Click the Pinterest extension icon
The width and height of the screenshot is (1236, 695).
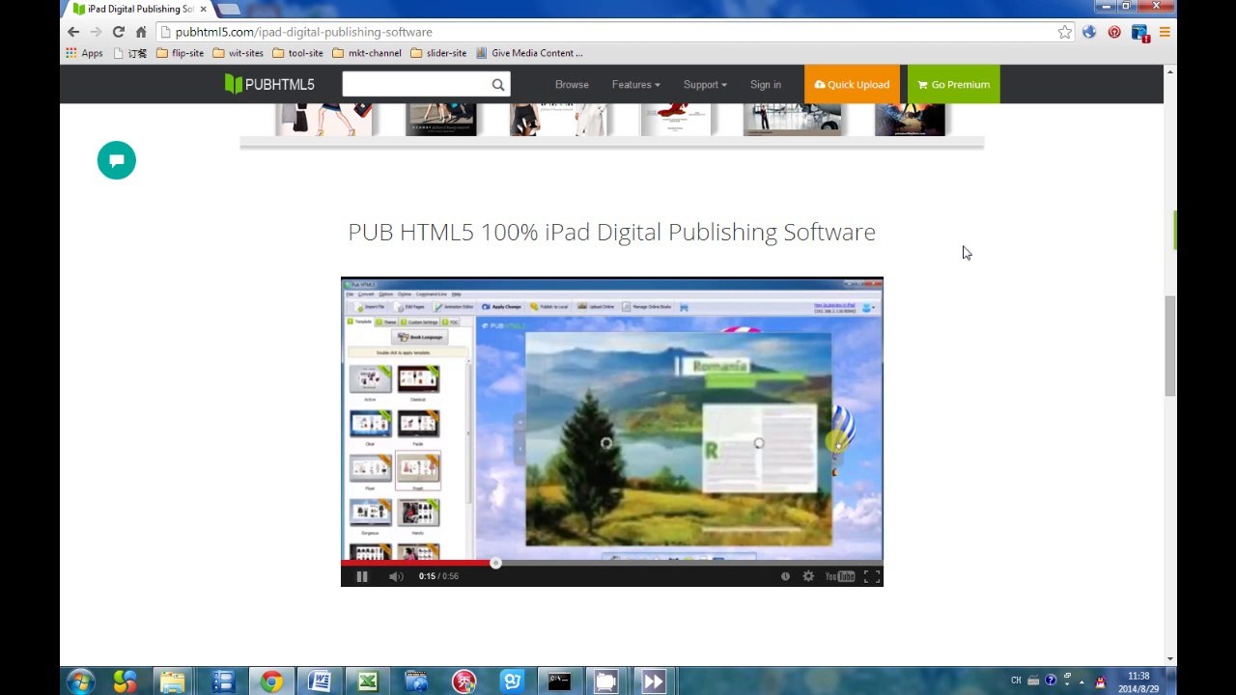(x=1114, y=32)
